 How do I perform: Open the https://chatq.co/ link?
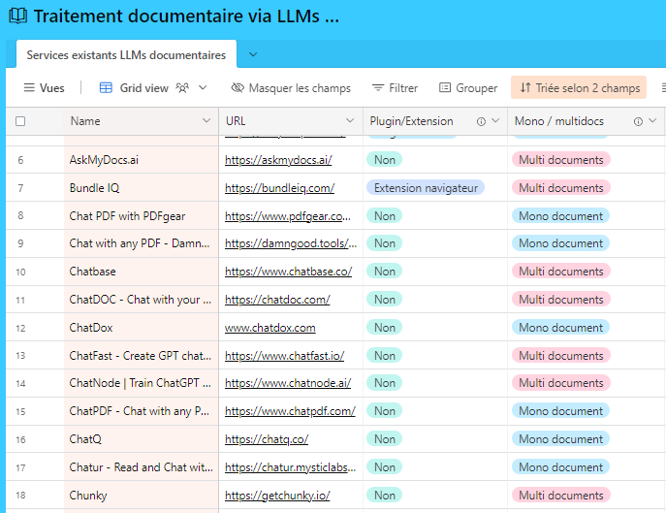[267, 439]
